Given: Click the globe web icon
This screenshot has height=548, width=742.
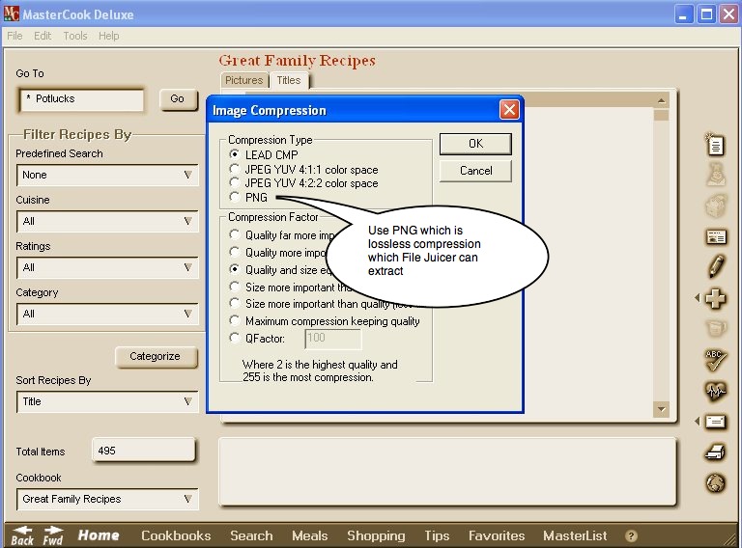Looking at the screenshot, I should pos(716,482).
